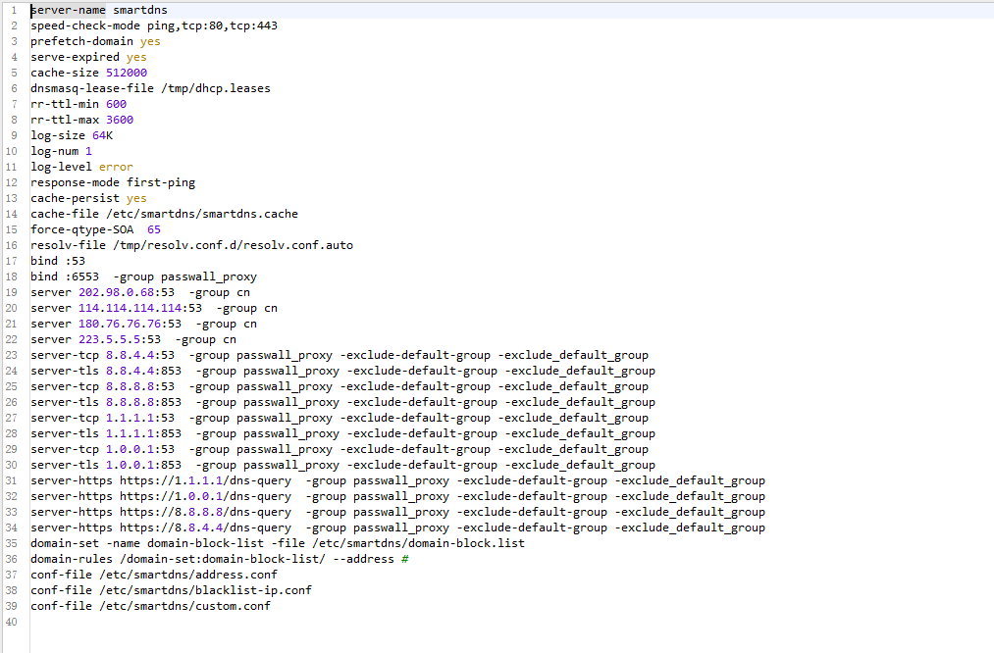Click server IP 223.5.5.5

pyautogui.click(x=109, y=339)
